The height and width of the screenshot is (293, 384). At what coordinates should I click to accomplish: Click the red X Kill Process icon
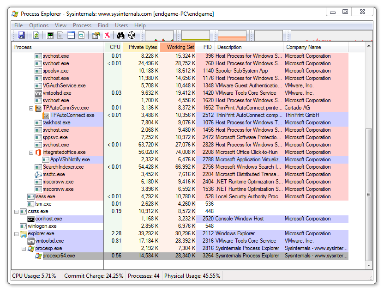(x=107, y=35)
